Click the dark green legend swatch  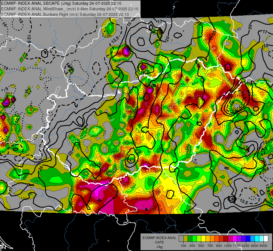click(190, 239)
